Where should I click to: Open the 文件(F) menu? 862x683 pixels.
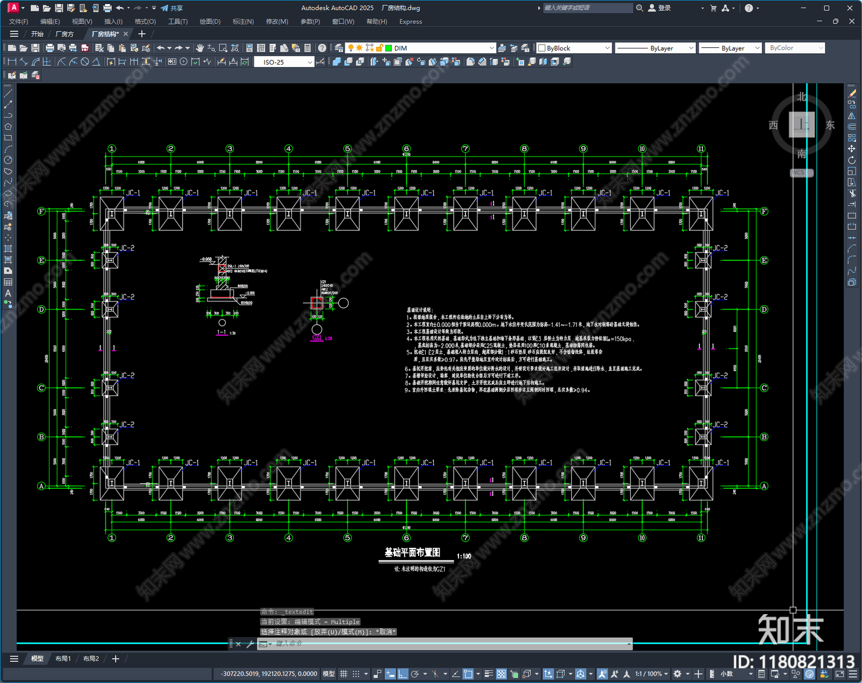pyautogui.click(x=18, y=22)
